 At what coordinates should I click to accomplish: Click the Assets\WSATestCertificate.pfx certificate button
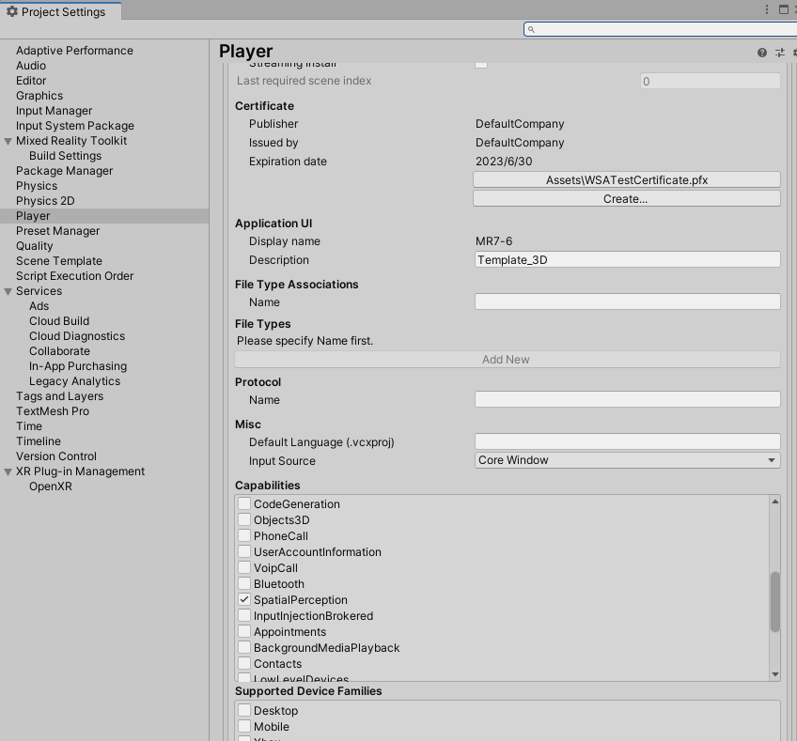click(627, 179)
